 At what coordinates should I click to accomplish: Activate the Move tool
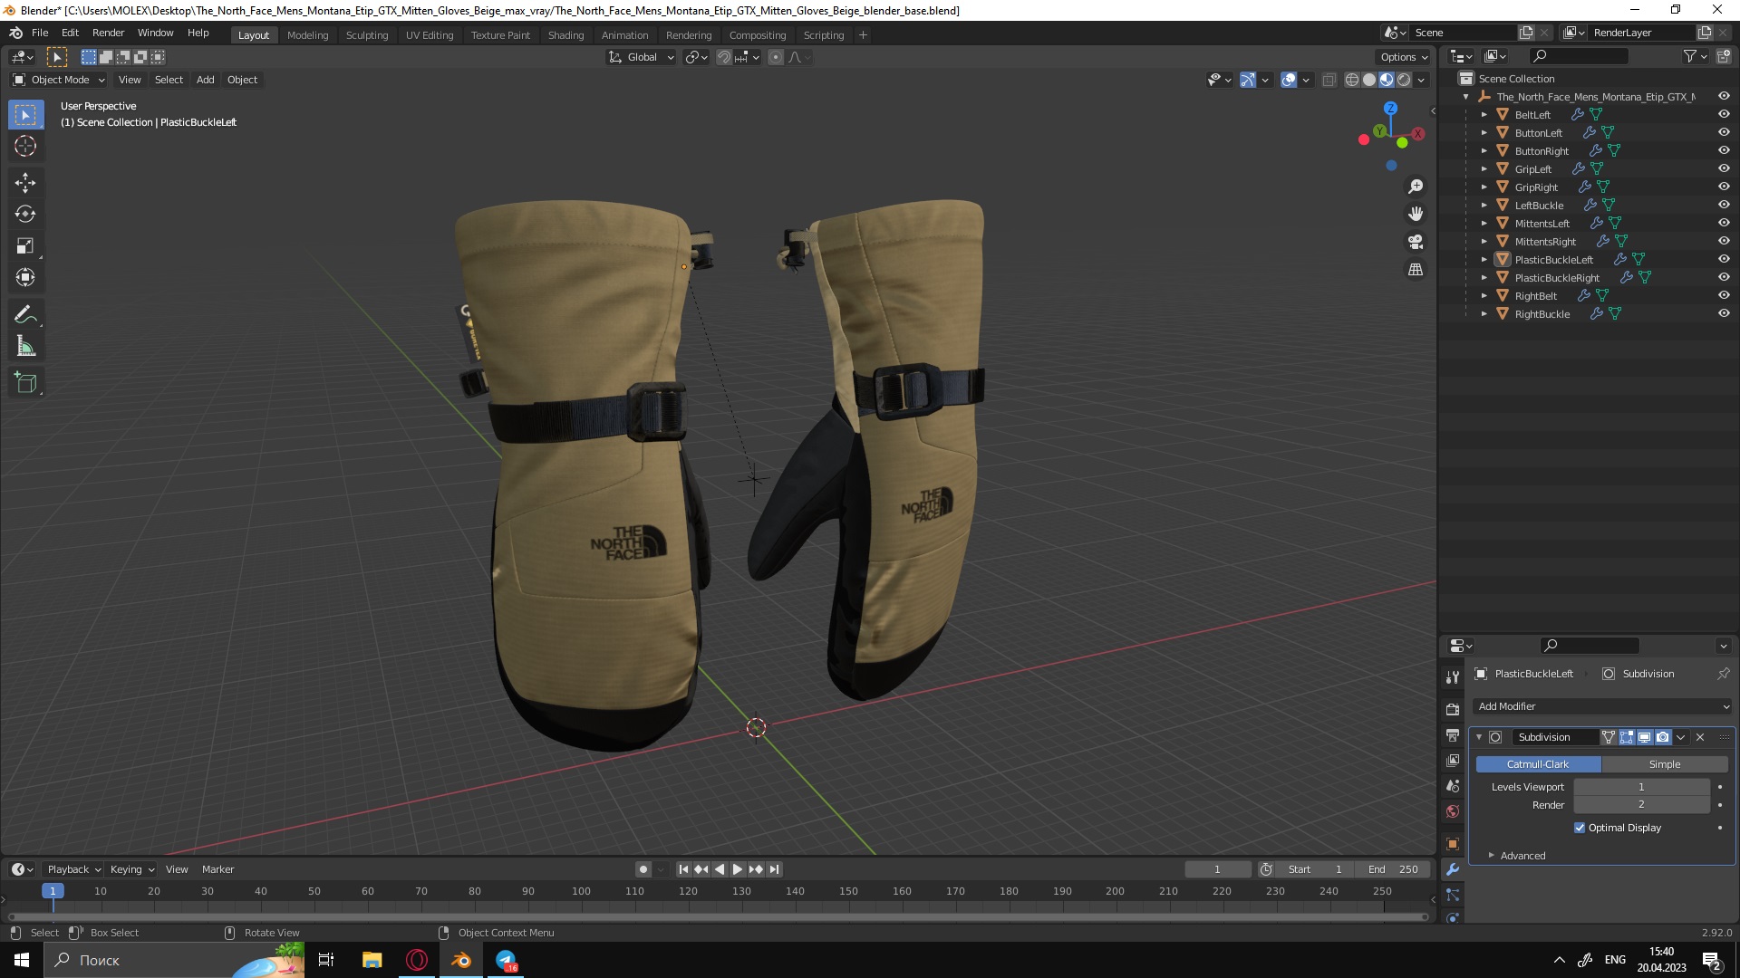25,183
